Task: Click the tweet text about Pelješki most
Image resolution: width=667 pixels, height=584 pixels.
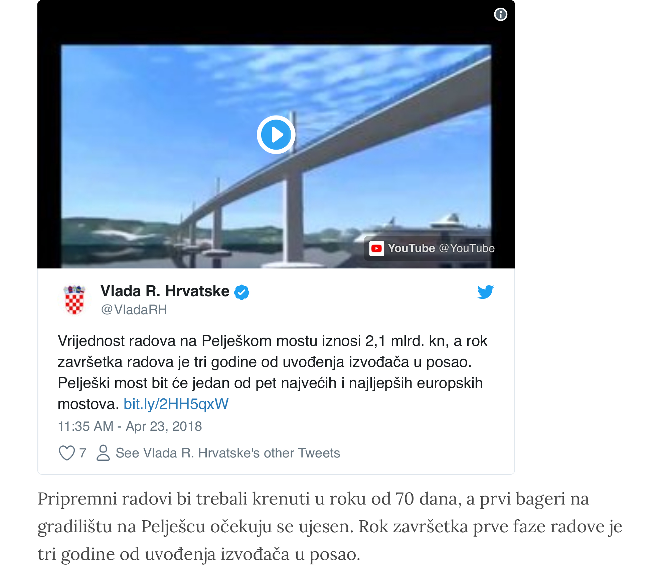Action: coord(273,372)
